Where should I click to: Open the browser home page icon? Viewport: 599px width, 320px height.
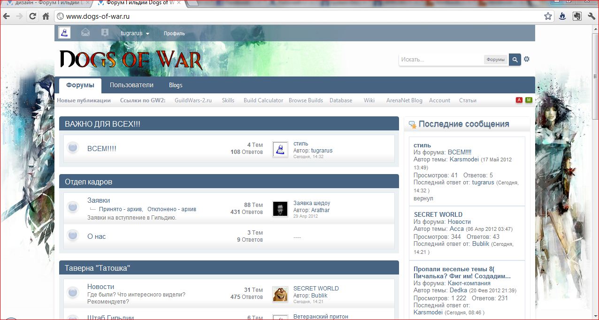pyautogui.click(x=46, y=16)
